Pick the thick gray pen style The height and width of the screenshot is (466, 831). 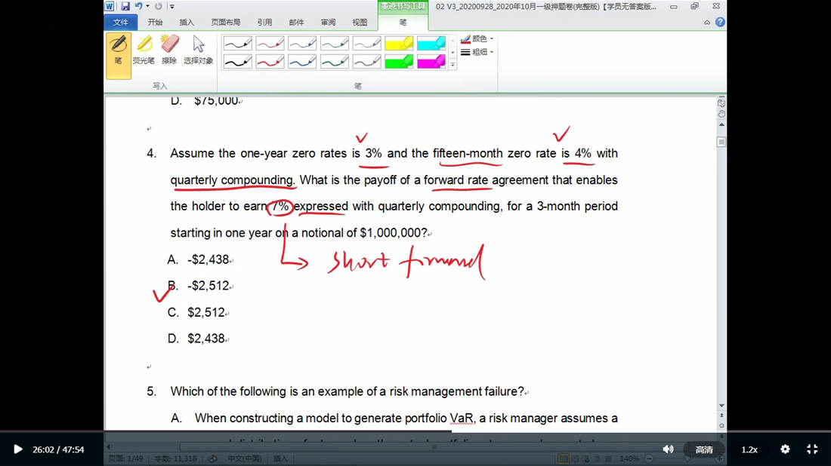coord(366,62)
